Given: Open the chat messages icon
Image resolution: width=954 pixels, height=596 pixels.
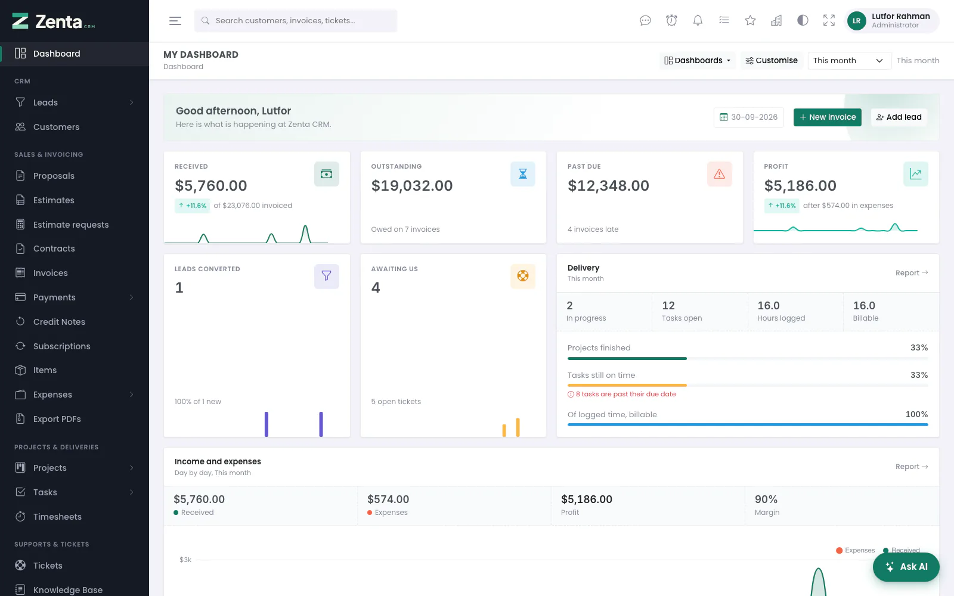Looking at the screenshot, I should point(645,21).
